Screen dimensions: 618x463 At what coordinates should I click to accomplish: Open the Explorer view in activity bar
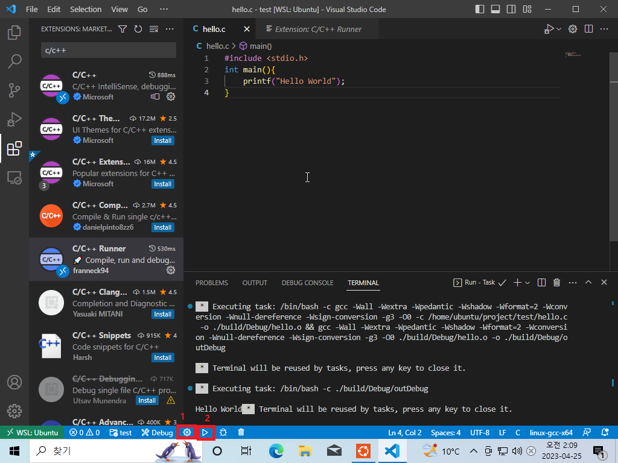[14, 33]
